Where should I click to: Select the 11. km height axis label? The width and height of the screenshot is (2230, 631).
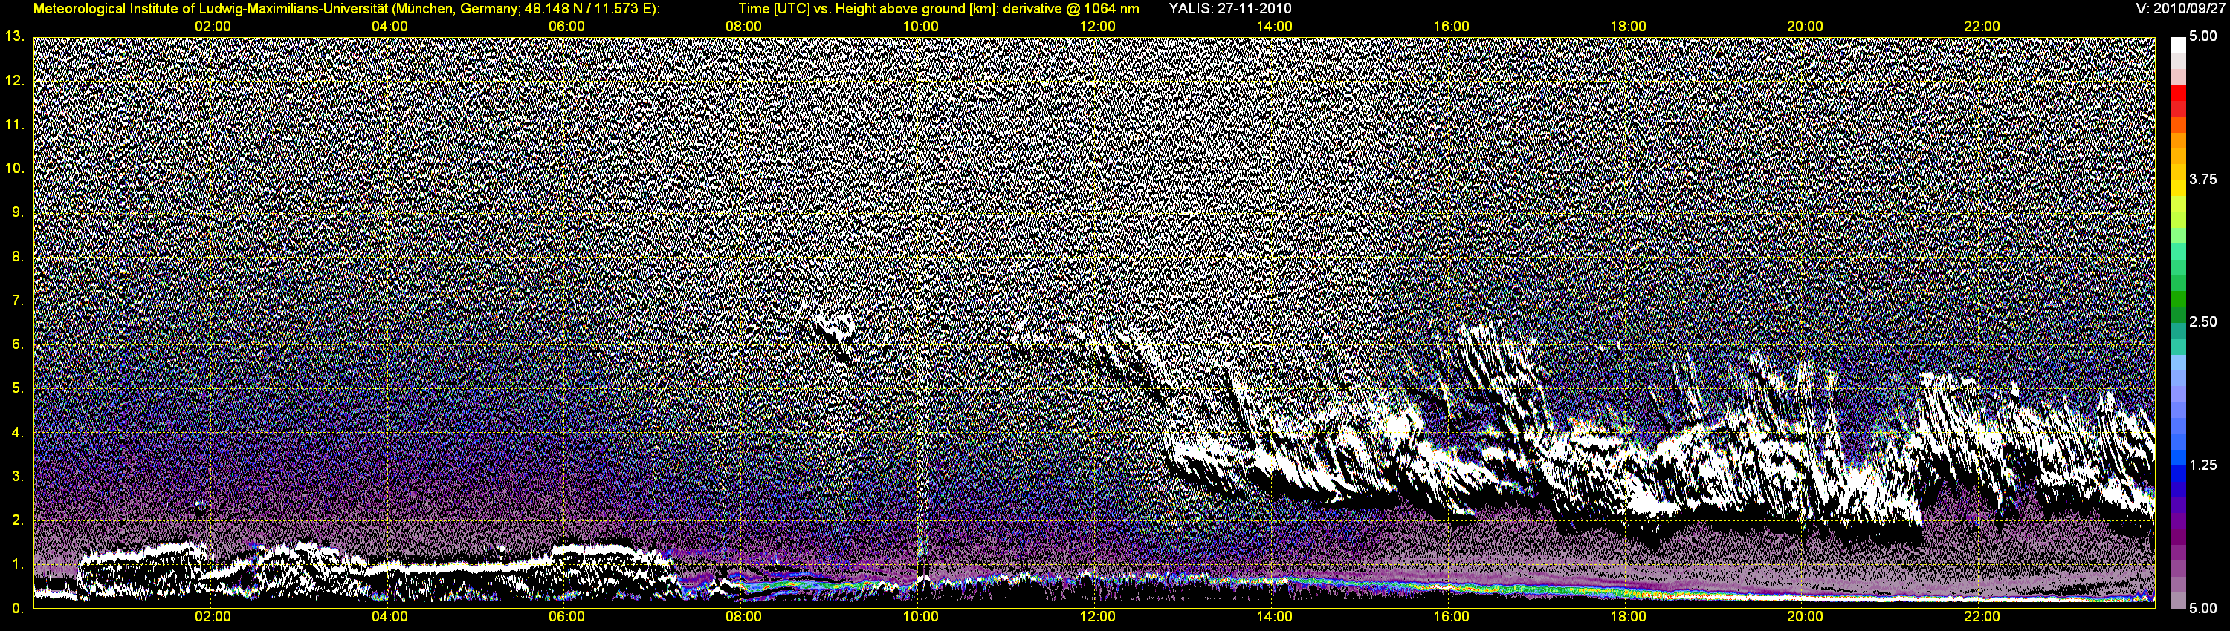[15, 125]
